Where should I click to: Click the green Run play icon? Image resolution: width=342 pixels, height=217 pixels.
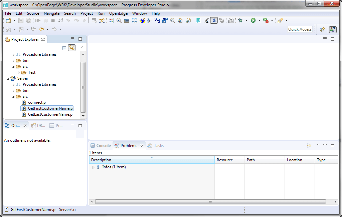click(253, 20)
